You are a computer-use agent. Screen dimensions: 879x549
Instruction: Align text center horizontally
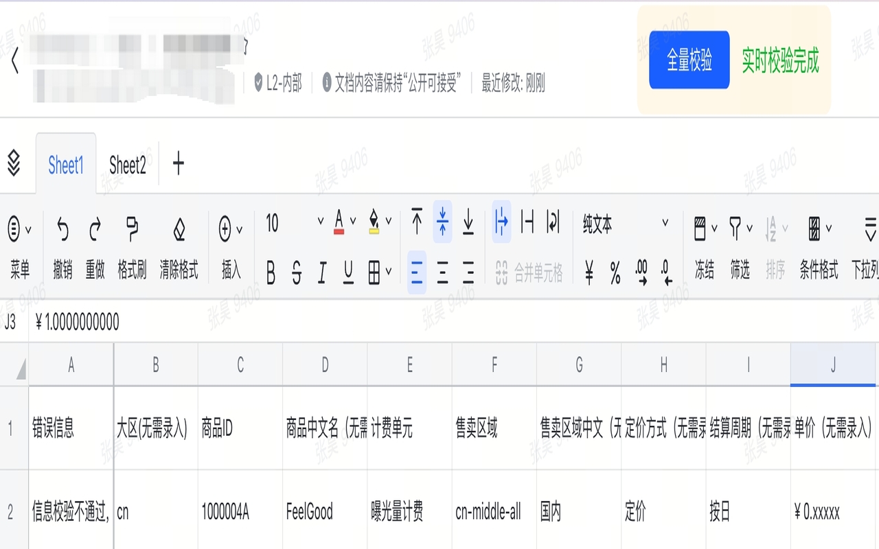[443, 273]
